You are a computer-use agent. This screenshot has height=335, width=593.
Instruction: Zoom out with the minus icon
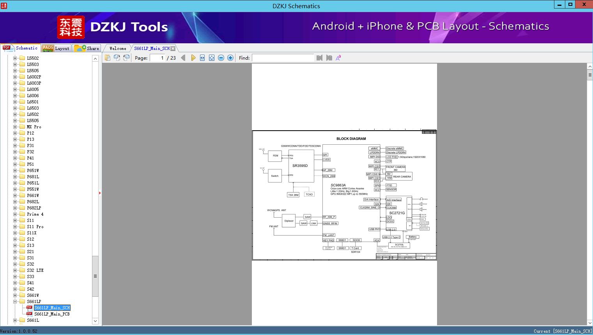point(221,58)
